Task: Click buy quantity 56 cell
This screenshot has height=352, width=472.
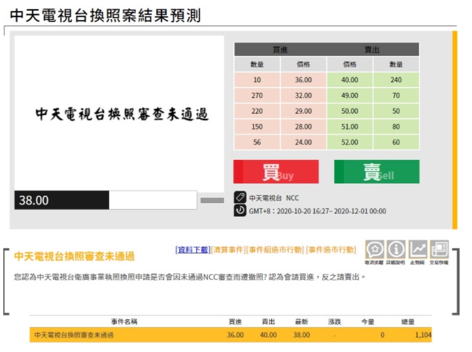Action: point(257,142)
